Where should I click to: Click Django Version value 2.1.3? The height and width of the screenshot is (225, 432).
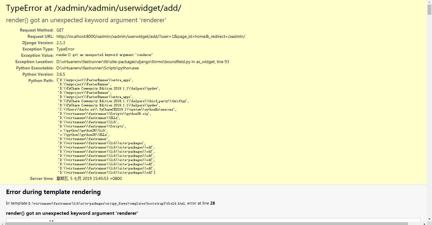pyautogui.click(x=61, y=43)
